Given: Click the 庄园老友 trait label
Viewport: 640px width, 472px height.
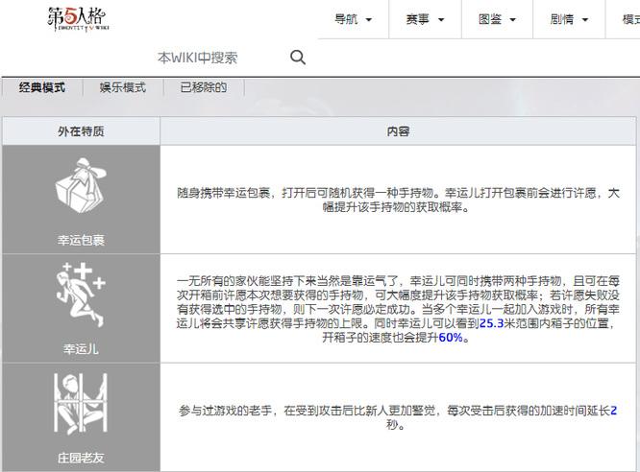Looking at the screenshot, I should point(81,458).
